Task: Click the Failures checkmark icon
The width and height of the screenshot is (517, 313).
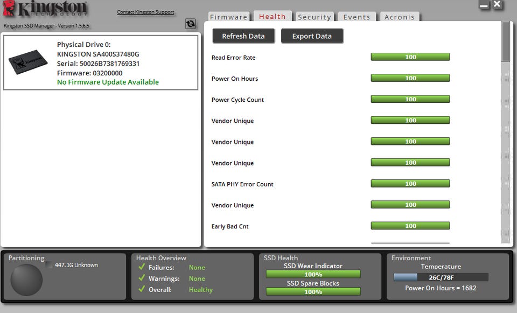Action: 142,267
